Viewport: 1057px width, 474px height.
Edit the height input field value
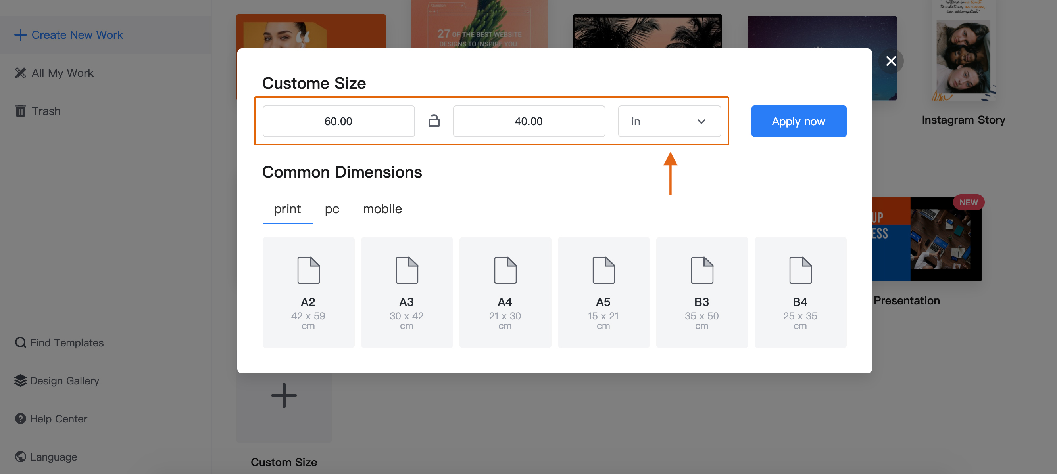click(x=529, y=121)
